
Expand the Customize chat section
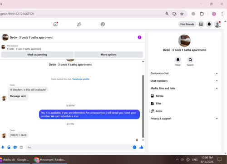(x=184, y=73)
